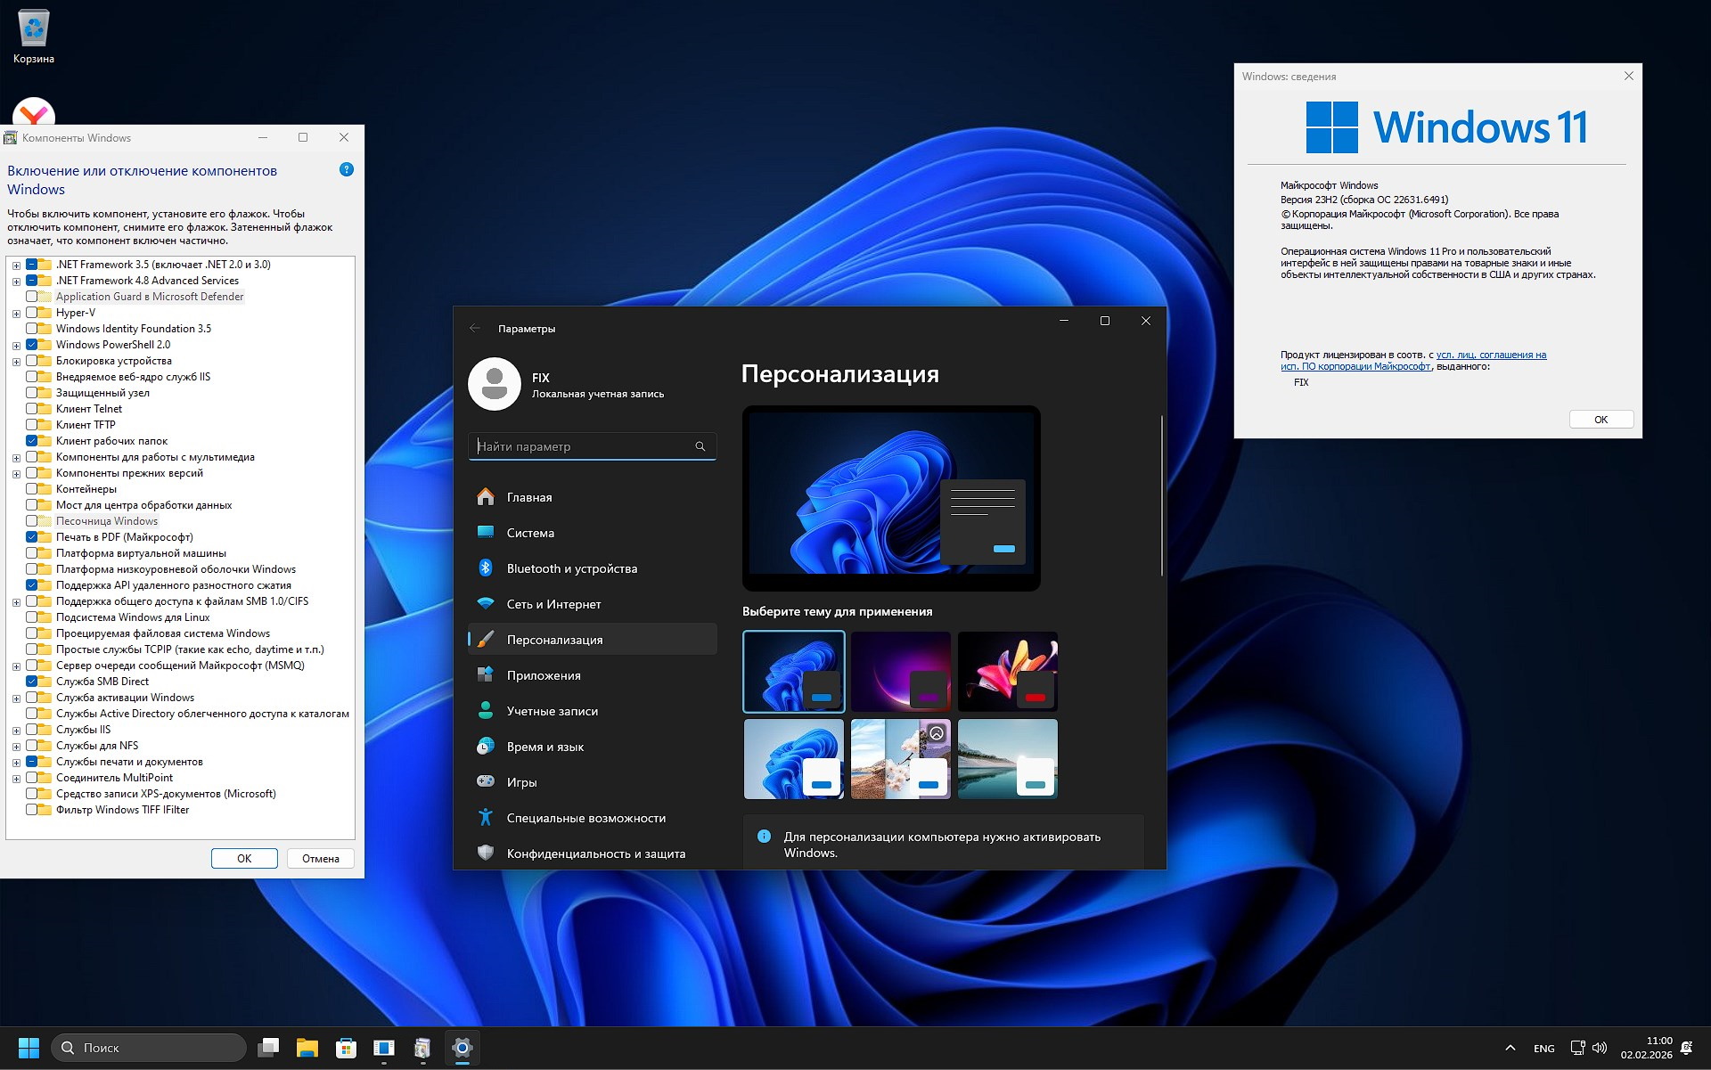1711x1070 pixels.
Task: Open Сеть и Интернет settings
Action: point(553,603)
